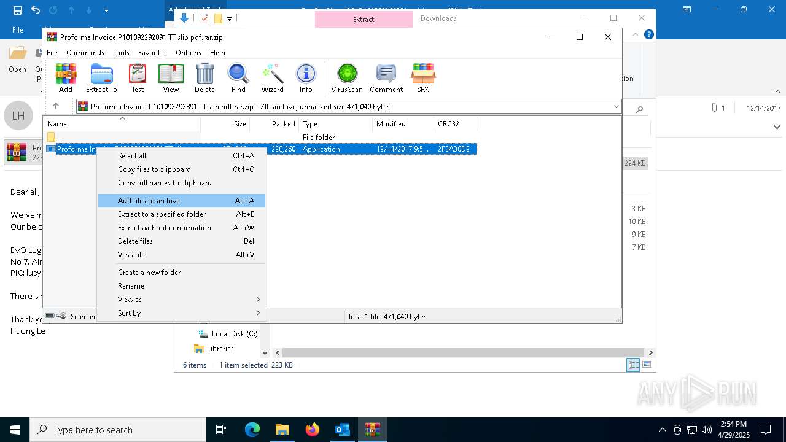Choose Rename in context menu
The image size is (786, 442).
pyautogui.click(x=182, y=286)
